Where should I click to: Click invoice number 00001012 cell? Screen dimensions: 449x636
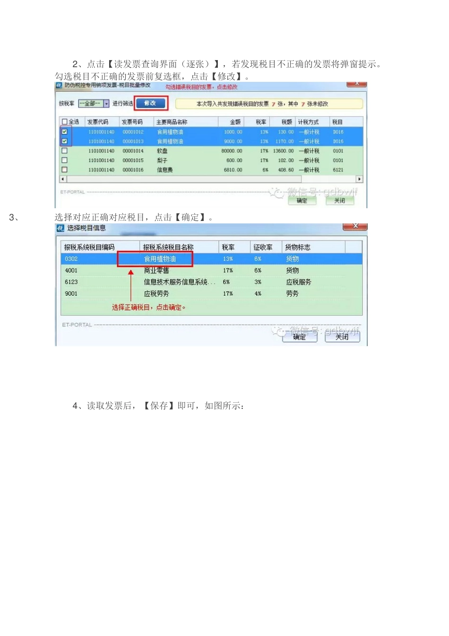click(x=133, y=132)
